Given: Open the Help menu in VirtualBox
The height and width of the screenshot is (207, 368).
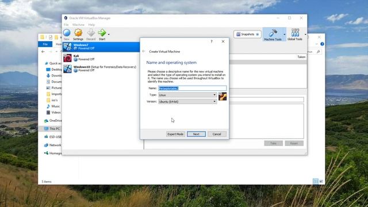Looking at the screenshot, I should [x=91, y=25].
